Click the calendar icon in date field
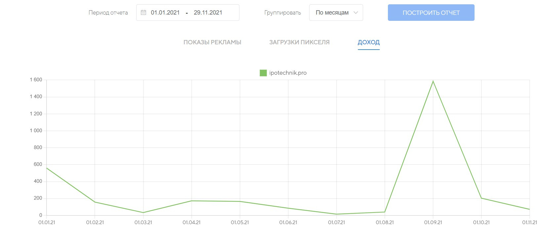Screen dimensions: 544x241 click(x=144, y=13)
